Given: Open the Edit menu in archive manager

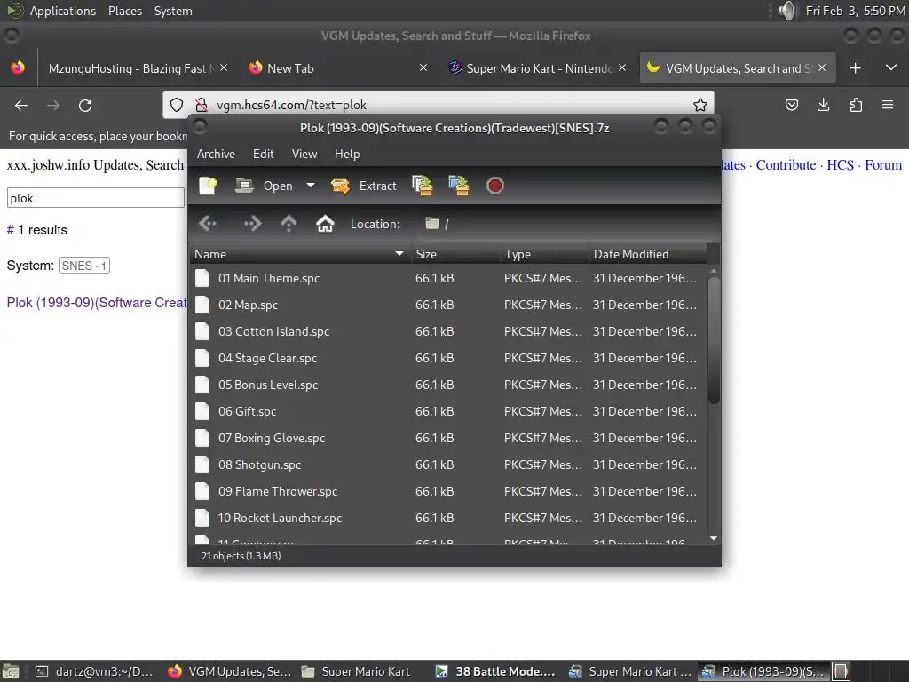Looking at the screenshot, I should (263, 154).
